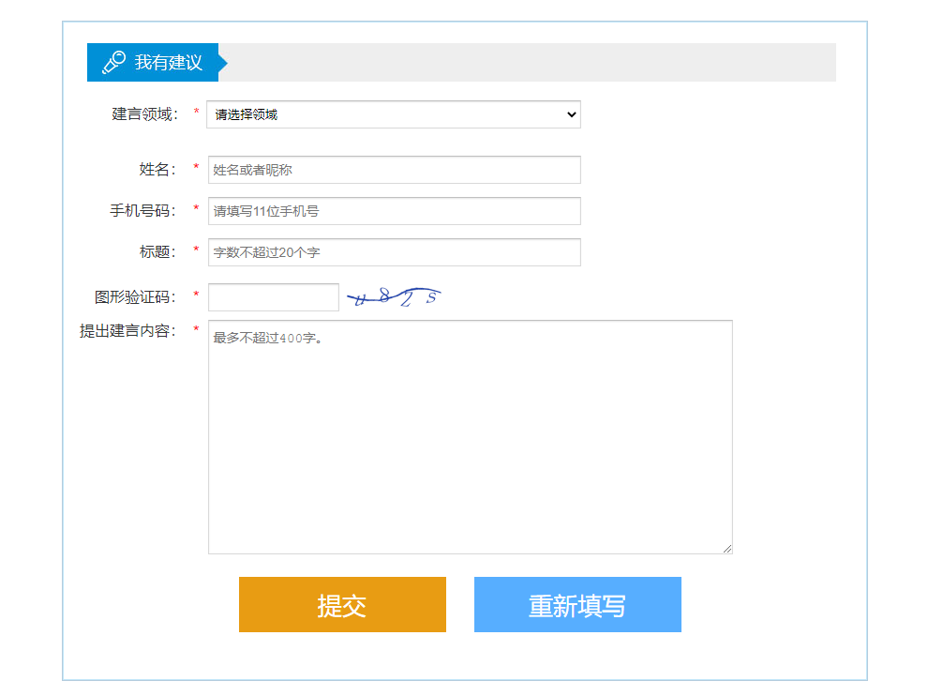Click the microphone icon in header
Screen dimensions: 928x696
pyautogui.click(x=113, y=62)
